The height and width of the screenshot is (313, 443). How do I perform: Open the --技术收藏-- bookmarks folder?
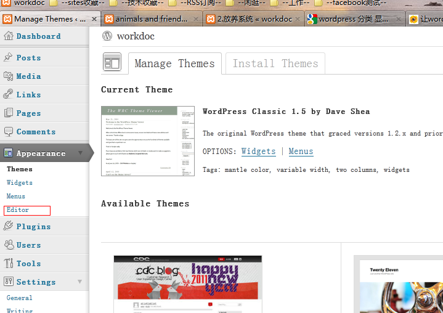pos(136,3)
